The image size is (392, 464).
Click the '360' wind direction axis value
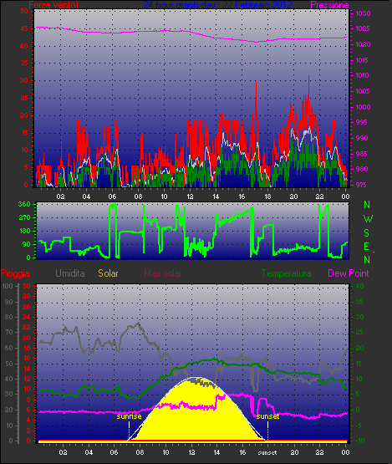tap(24, 204)
